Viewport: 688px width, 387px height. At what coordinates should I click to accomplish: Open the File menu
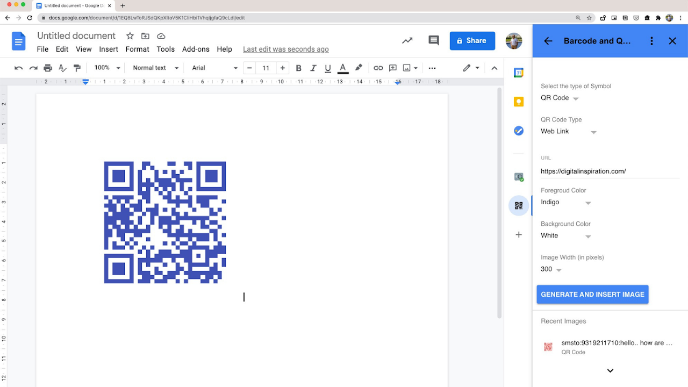(42, 49)
